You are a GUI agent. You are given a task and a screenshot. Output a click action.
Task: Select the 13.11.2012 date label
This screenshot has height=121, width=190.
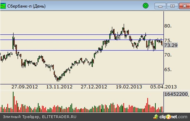pos(59,87)
